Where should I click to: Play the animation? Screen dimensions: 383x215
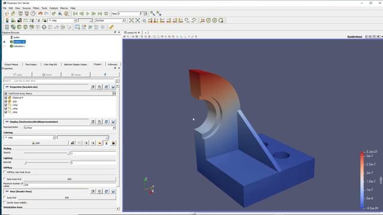pyautogui.click(x=87, y=14)
